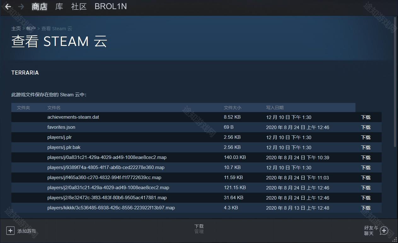Go to 主页 in breadcrumb
Screen dimensions: 398x243
pos(16,29)
